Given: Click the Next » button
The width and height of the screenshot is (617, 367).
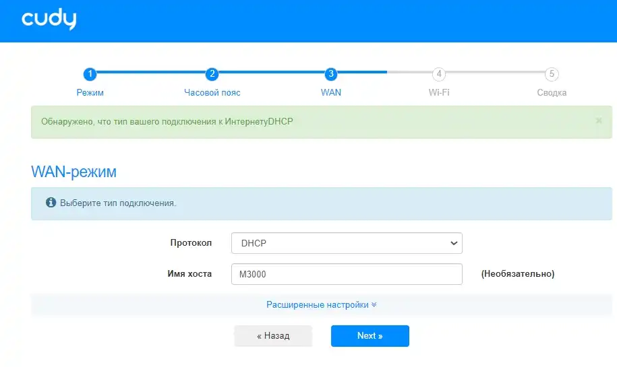Looking at the screenshot, I should coord(370,336).
